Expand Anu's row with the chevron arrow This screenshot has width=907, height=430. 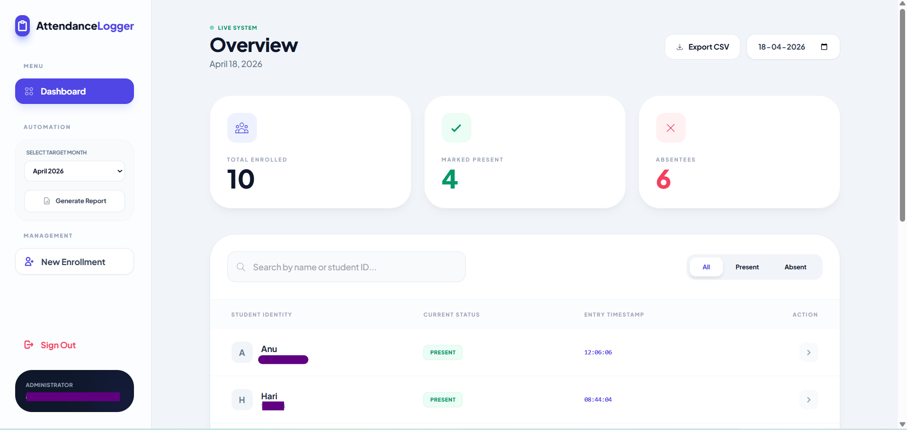coord(809,352)
